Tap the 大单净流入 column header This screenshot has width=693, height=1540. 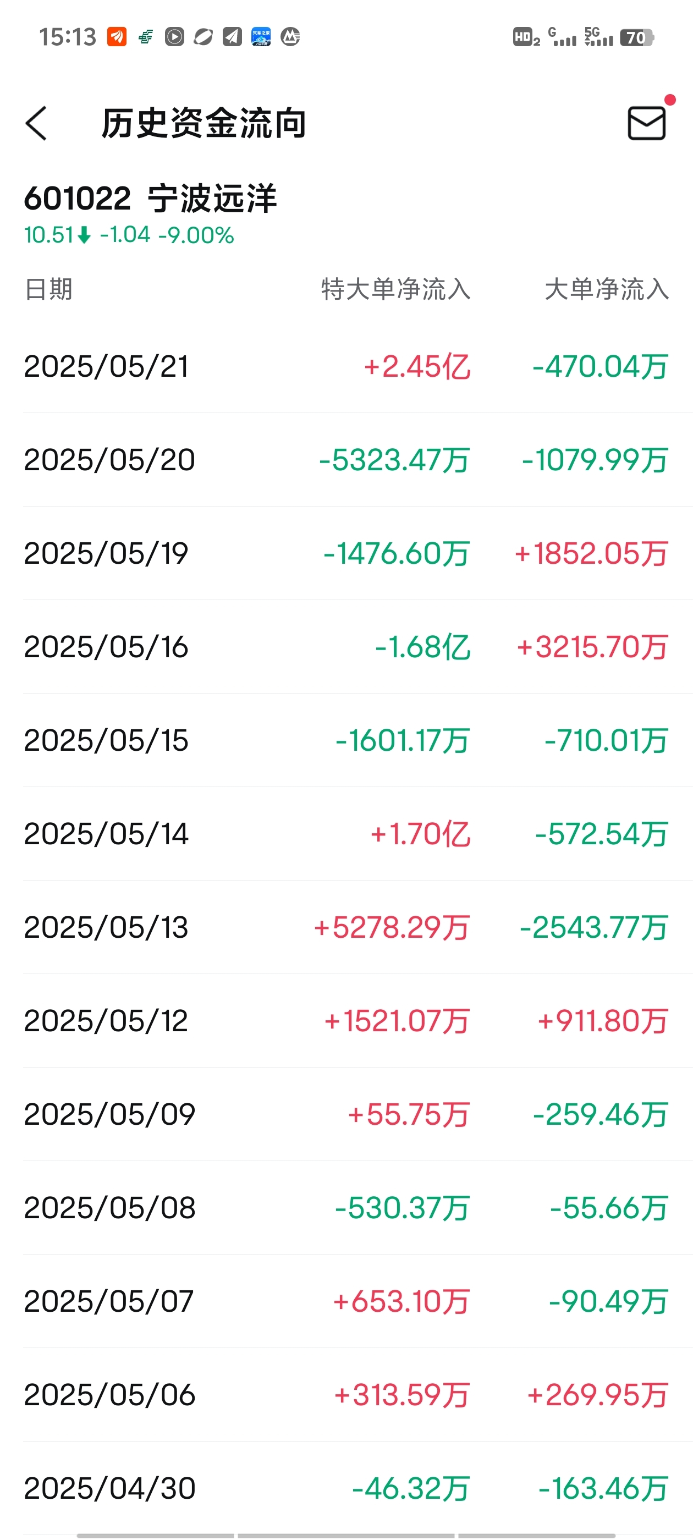click(606, 289)
